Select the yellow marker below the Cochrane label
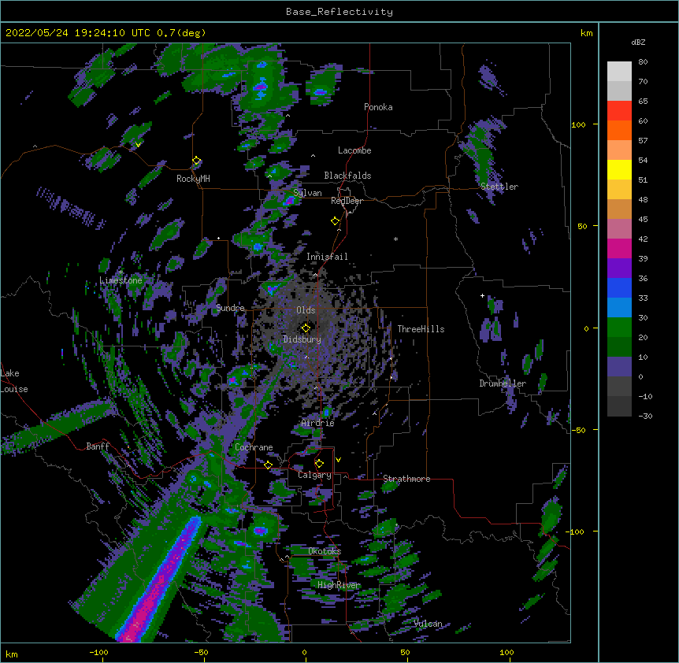Viewport: 679px width, 663px height. tap(268, 465)
